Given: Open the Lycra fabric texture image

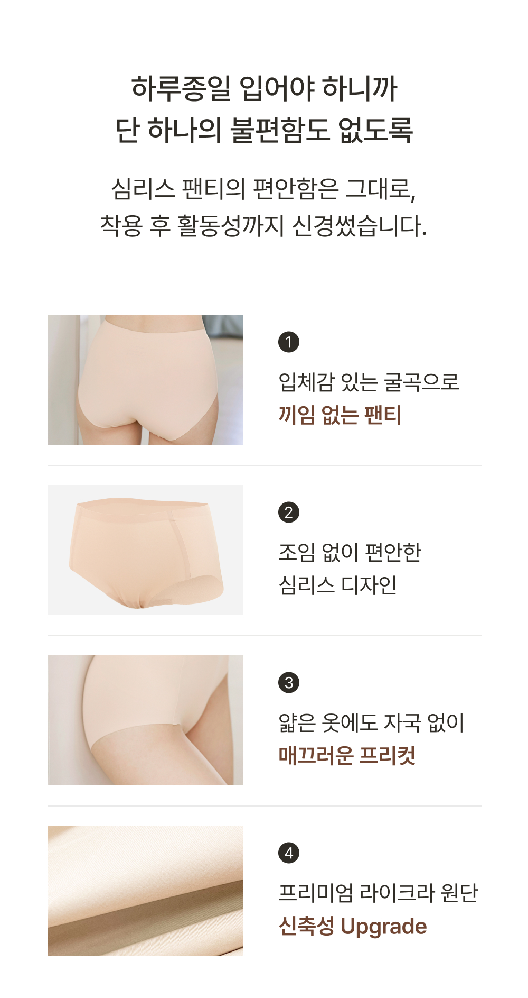Looking at the screenshot, I should pos(145,891).
